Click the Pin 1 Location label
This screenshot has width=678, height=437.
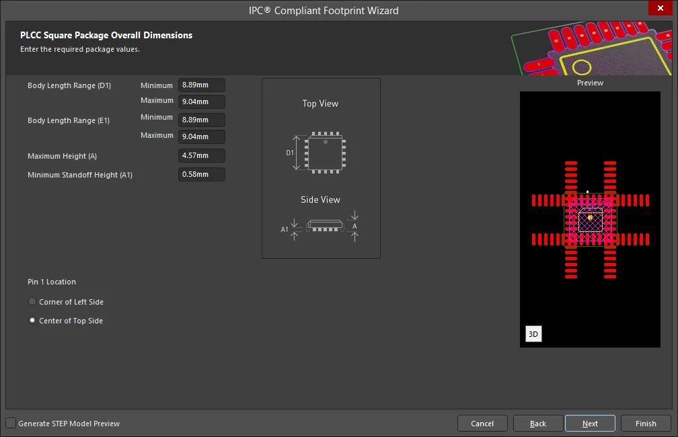[x=51, y=282]
